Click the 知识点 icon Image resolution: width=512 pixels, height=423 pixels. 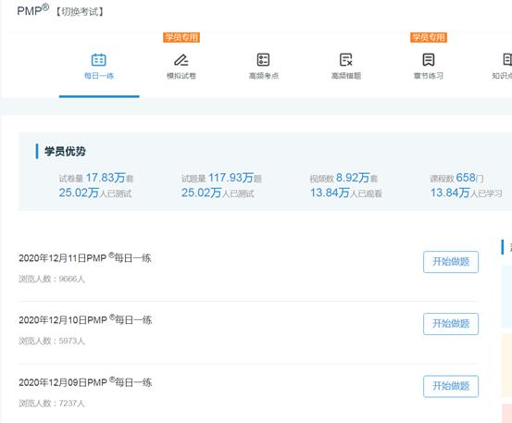[507, 60]
